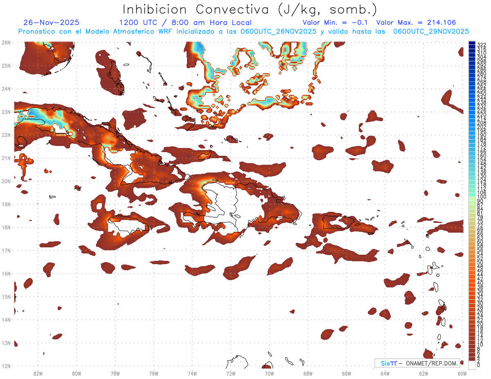This screenshot has width=491, height=379.
Task: Pick the white swatch beside 0 on the colorbar
Action: 472,365
